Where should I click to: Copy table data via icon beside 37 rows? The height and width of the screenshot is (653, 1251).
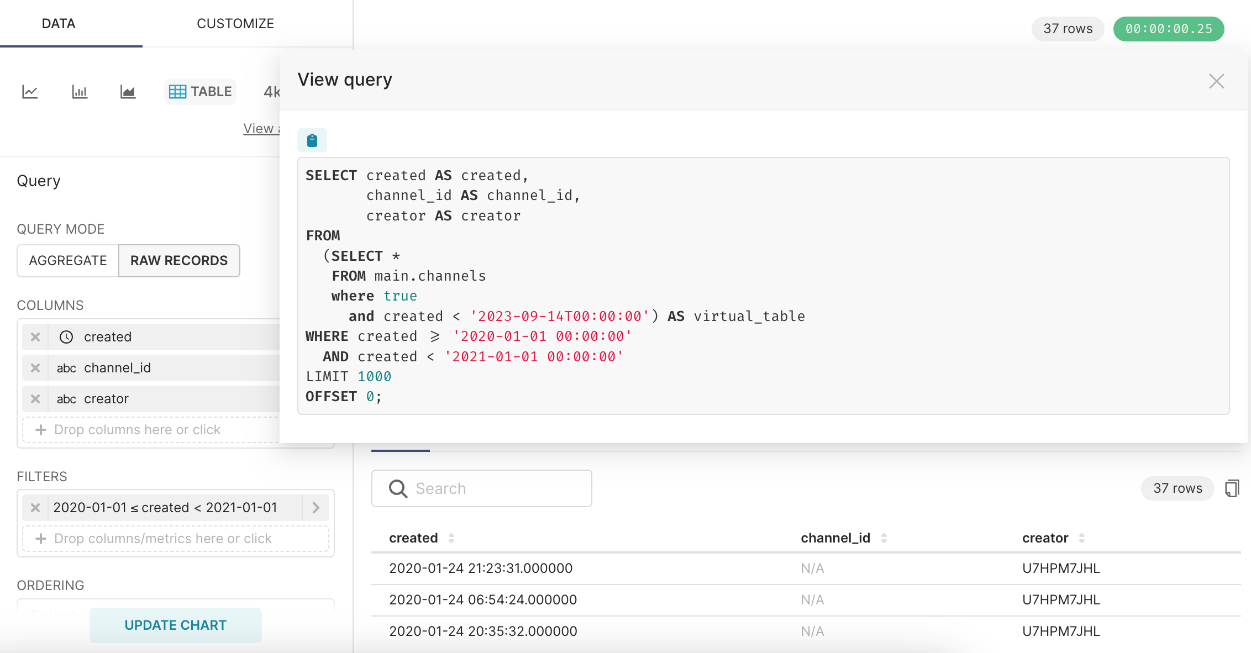click(1233, 488)
